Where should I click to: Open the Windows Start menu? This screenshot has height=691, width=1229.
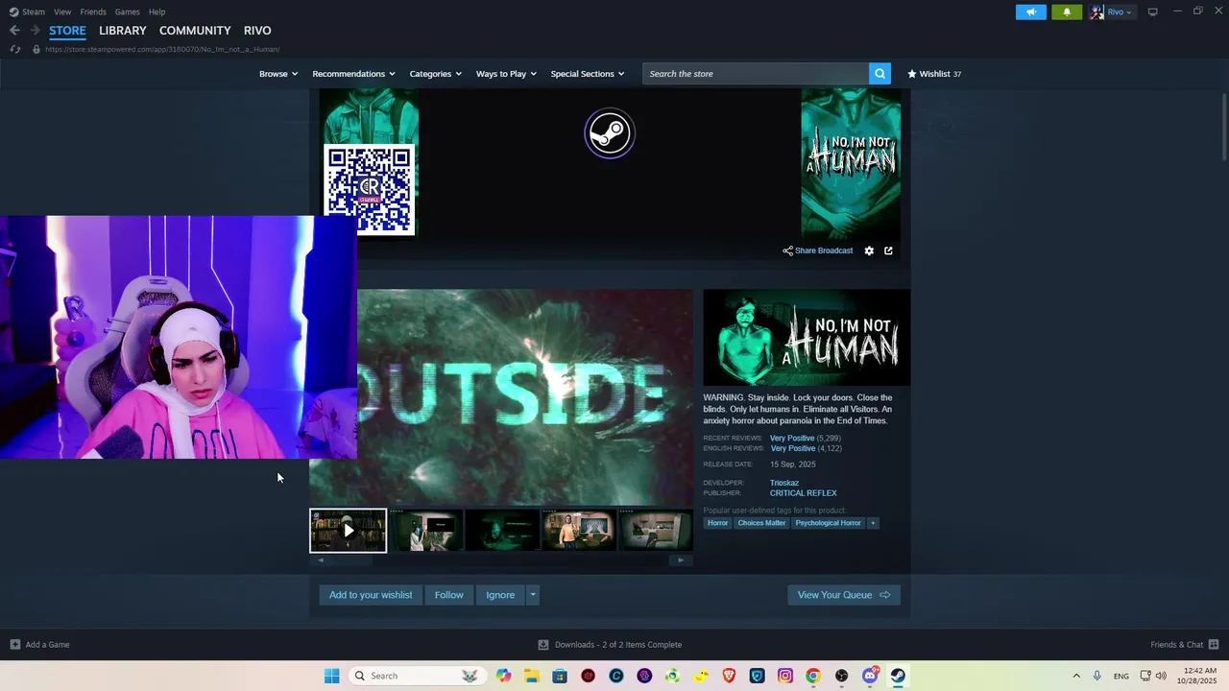click(331, 676)
